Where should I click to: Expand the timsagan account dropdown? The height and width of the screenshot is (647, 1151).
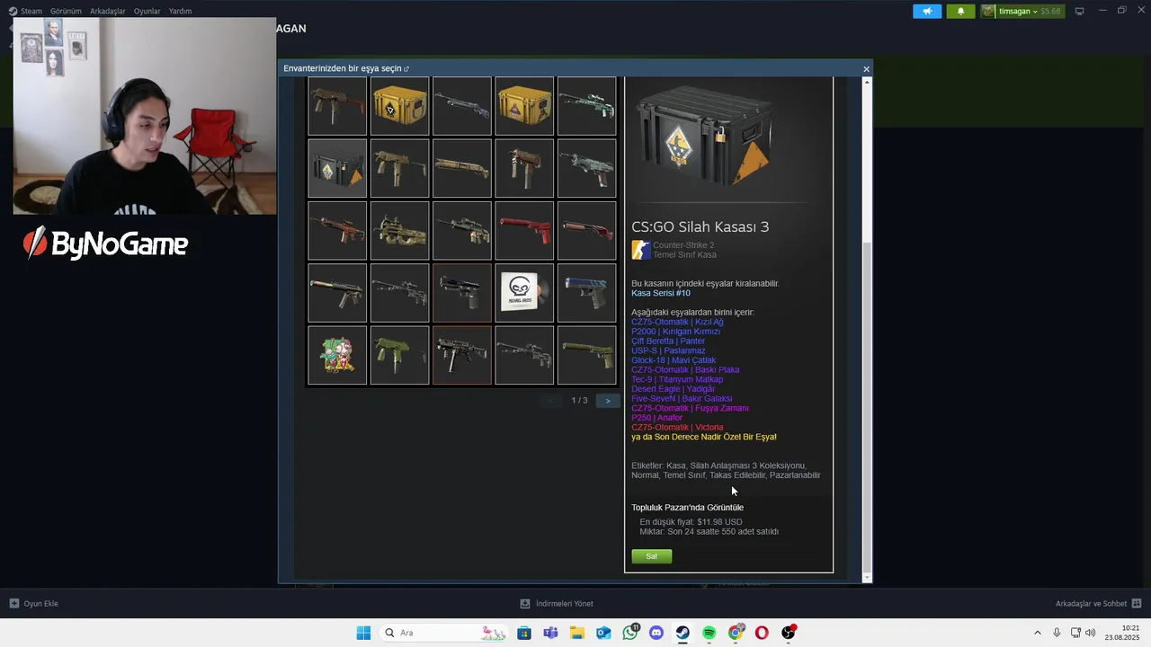point(1022,11)
